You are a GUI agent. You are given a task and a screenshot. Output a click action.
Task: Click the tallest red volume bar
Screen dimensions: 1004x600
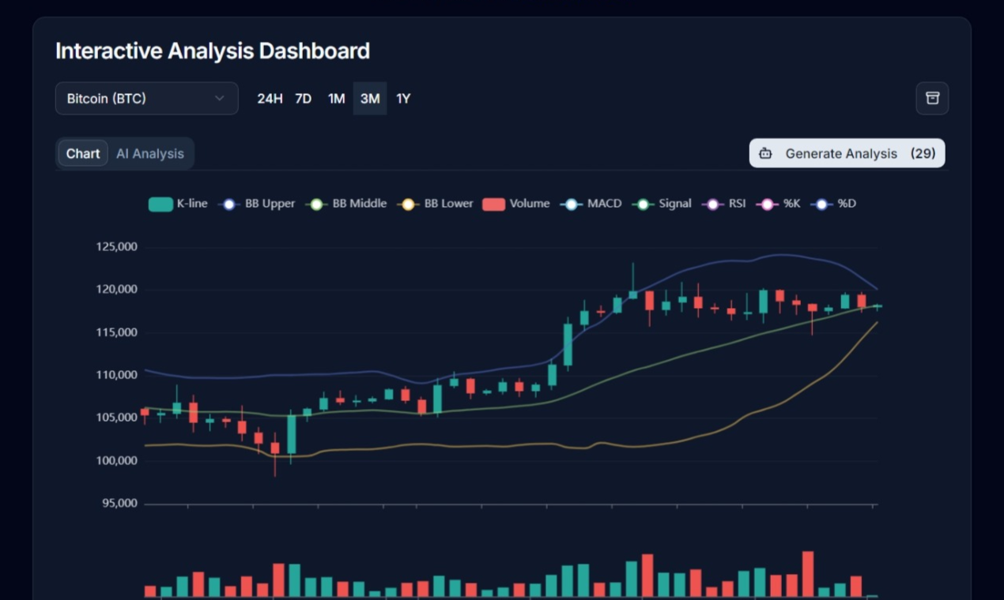pyautogui.click(x=808, y=574)
